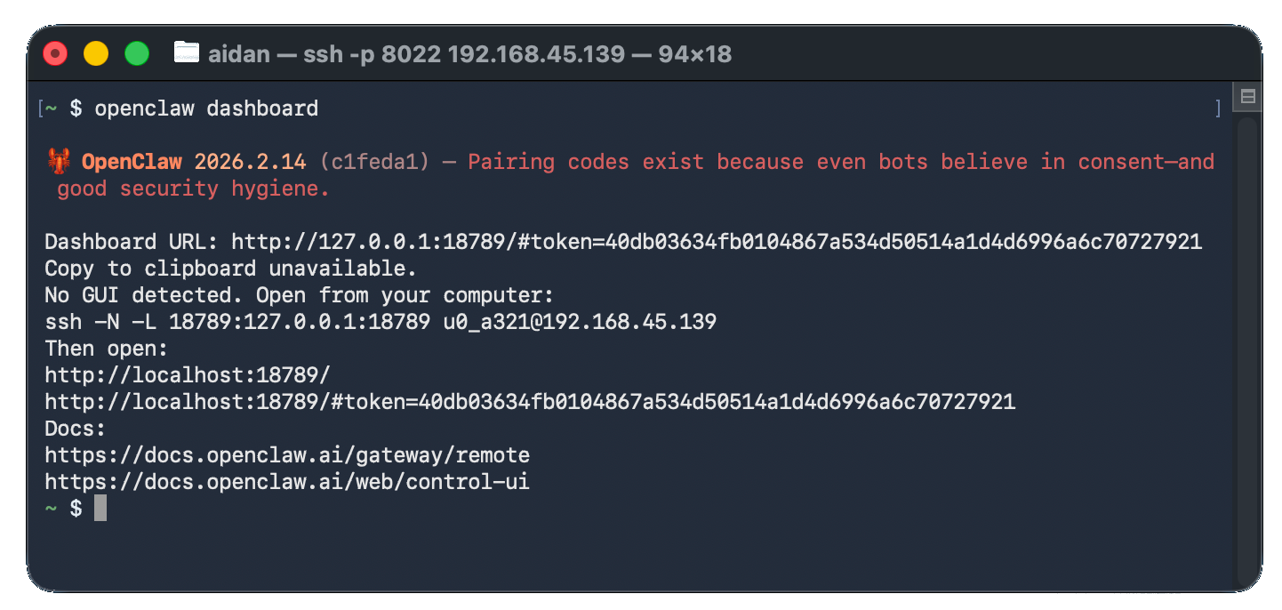Click the "openclaw dashboard" command text
This screenshot has width=1282, height=610.
pyautogui.click(x=206, y=108)
